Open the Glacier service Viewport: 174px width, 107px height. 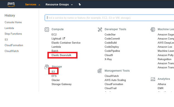[x=55, y=80]
